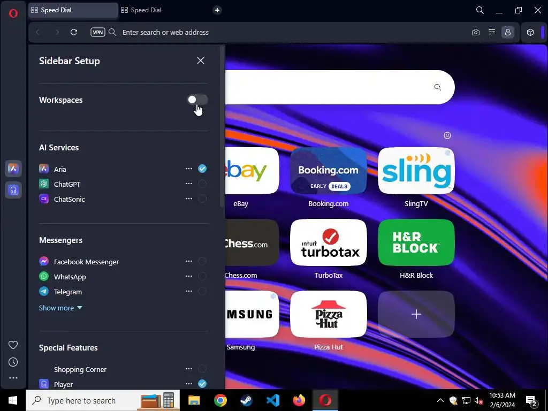Click the Speed Dial search magnifier
Image resolution: width=548 pixels, height=411 pixels.
438,87
